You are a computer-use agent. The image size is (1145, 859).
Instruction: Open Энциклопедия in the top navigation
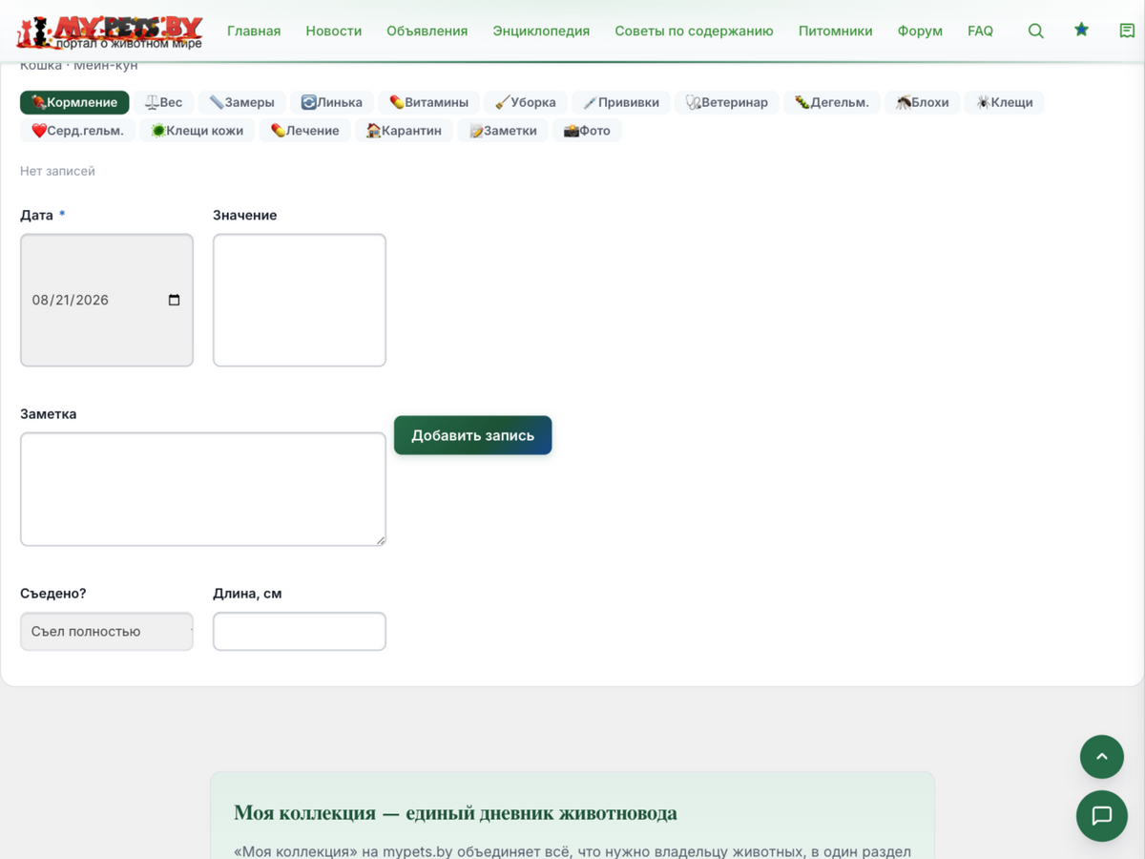click(541, 31)
